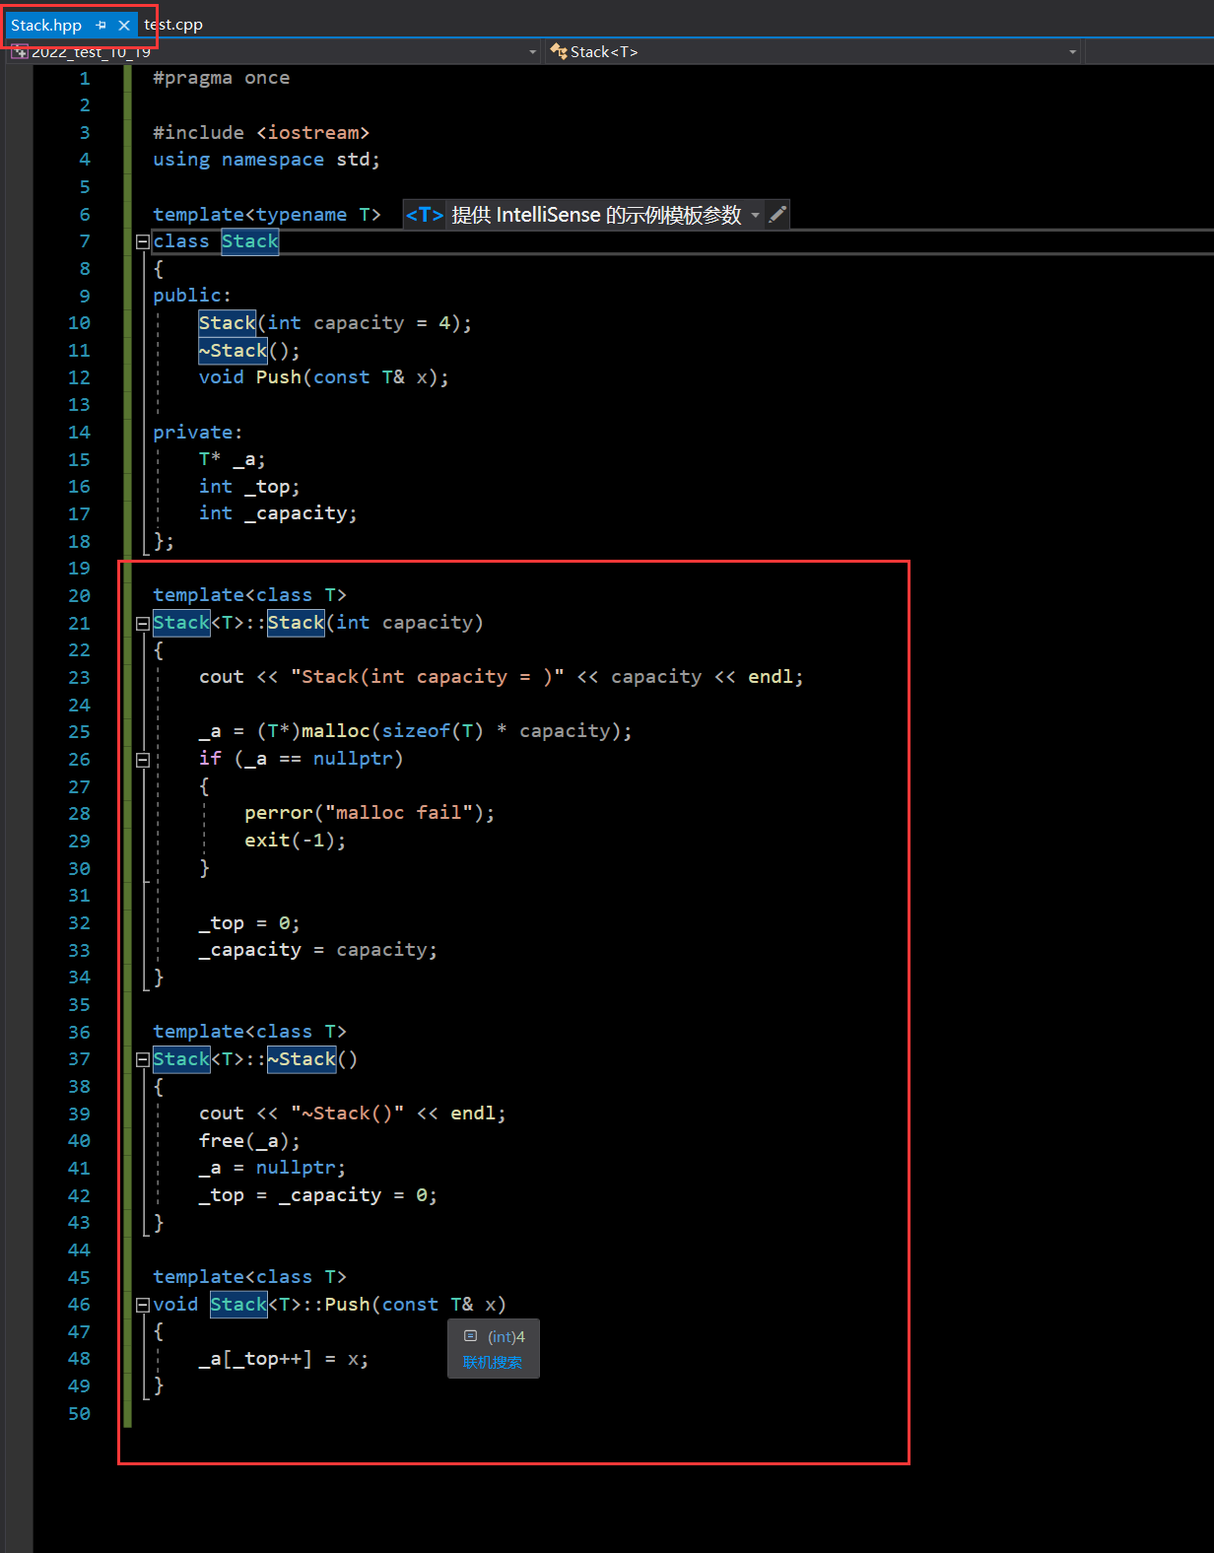This screenshot has height=1553, width=1214.
Task: Place cursor on '#pragma once' line
Action: [222, 78]
